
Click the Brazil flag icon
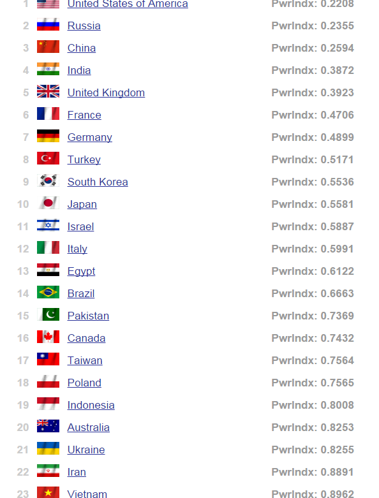(x=48, y=292)
